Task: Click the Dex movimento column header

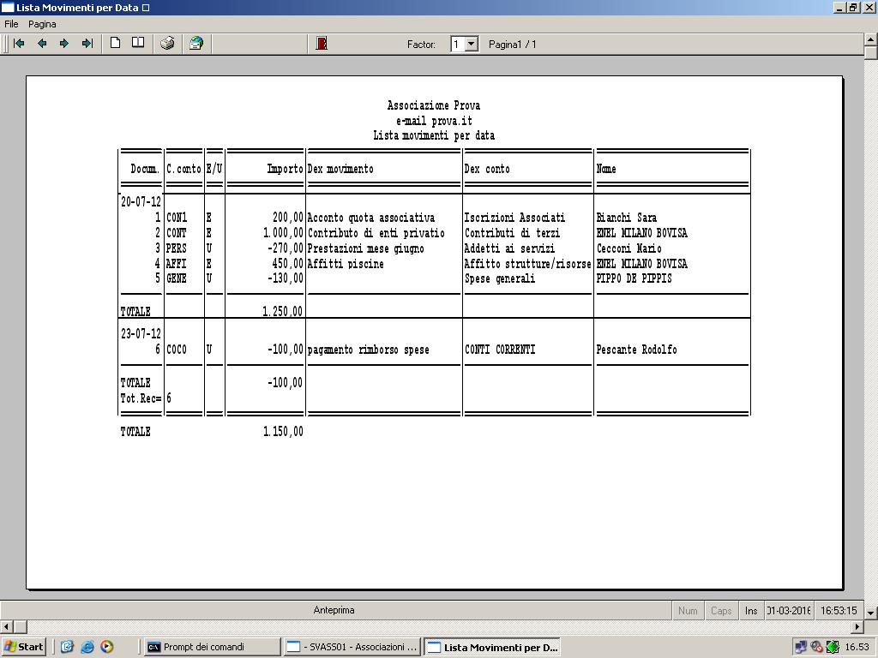Action: [340, 169]
